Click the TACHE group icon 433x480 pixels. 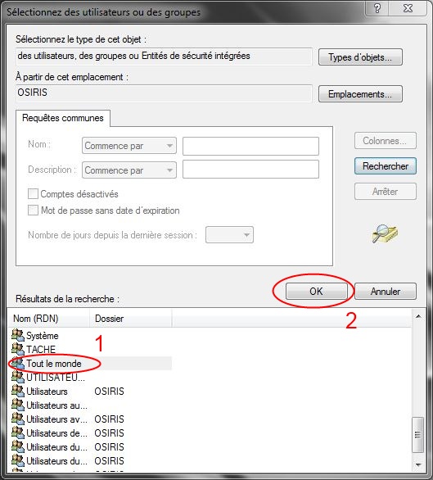18,349
